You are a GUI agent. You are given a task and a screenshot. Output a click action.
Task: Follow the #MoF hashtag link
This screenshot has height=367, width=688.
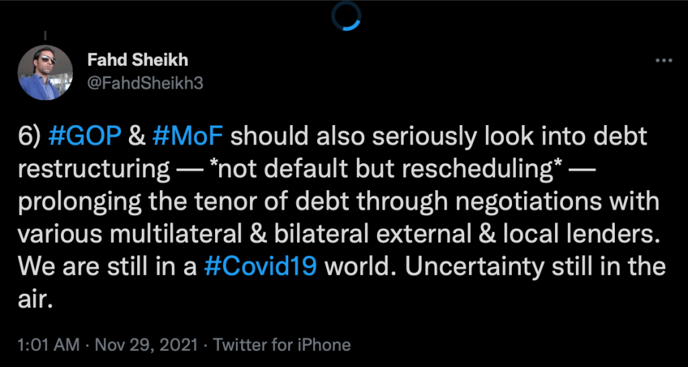188,136
